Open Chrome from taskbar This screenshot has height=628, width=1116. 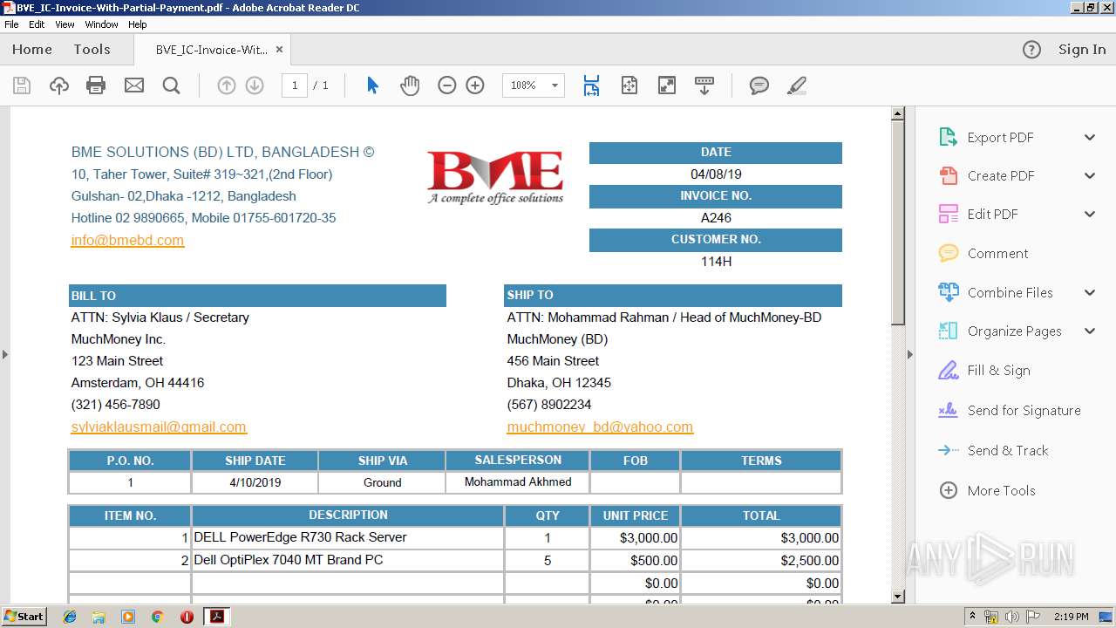pos(158,617)
